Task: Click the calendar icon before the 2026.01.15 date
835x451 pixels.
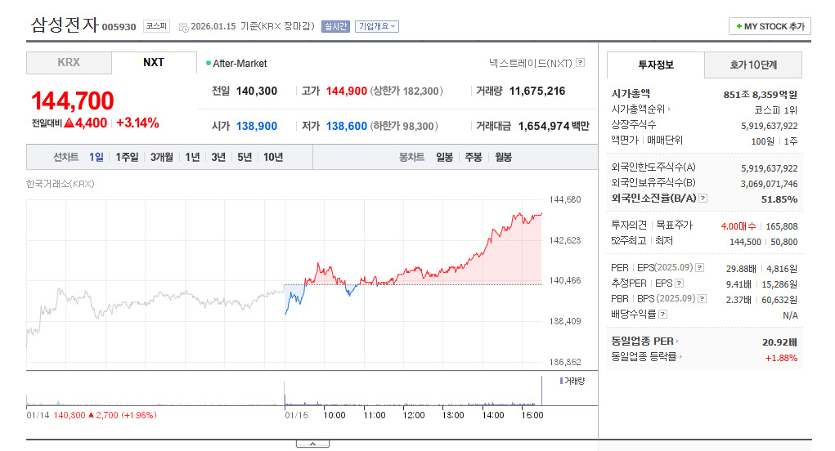Action: click(184, 27)
